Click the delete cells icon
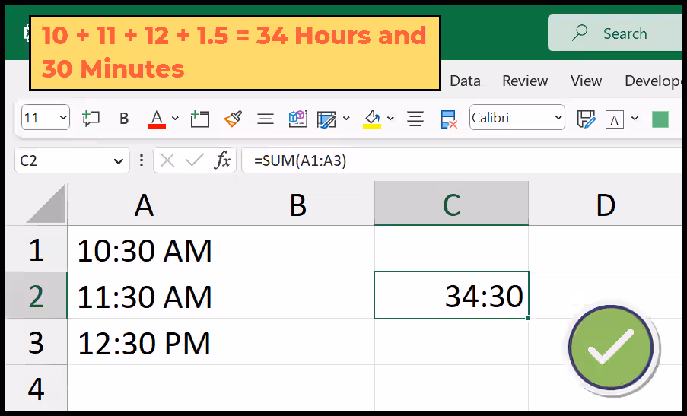The image size is (687, 416). tap(449, 119)
